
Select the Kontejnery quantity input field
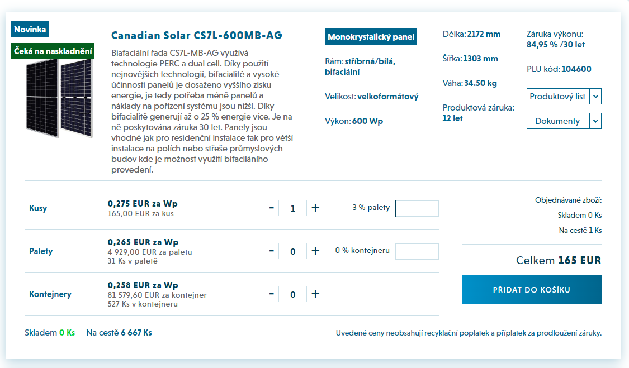(x=293, y=294)
